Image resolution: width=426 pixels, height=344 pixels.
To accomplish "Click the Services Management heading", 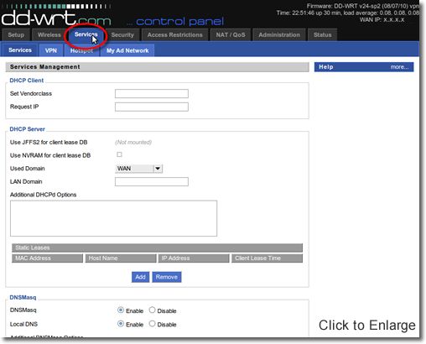I will click(45, 67).
